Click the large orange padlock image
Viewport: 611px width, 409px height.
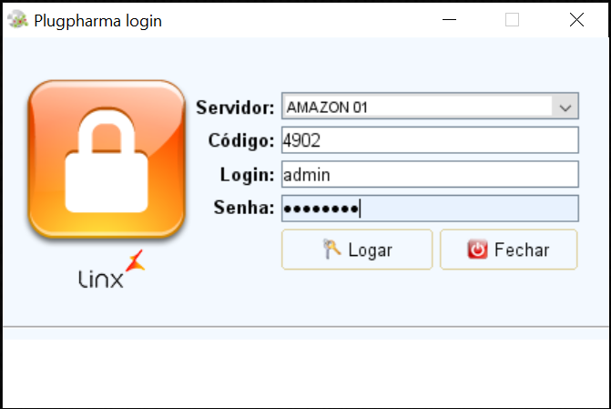[x=107, y=159]
